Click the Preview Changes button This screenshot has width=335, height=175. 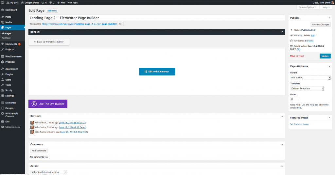tap(321, 24)
